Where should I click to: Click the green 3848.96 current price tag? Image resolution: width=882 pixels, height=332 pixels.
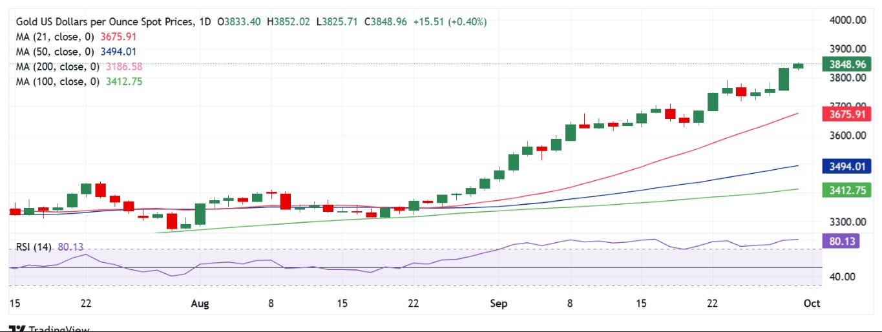click(x=846, y=65)
